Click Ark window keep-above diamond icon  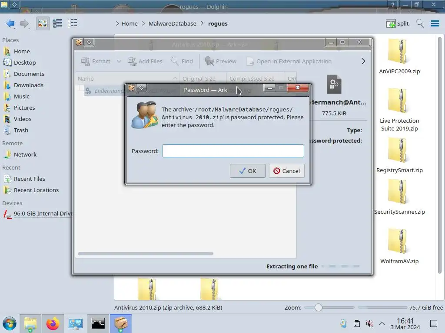[89, 42]
